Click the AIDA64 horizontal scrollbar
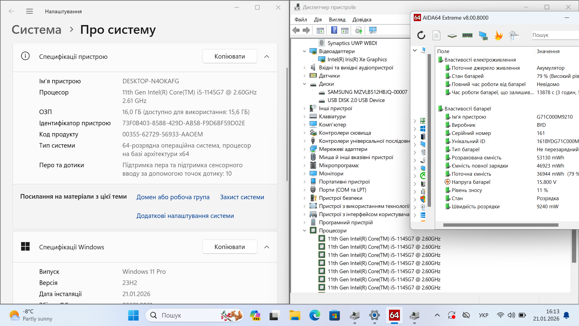Viewport: 579px width, 326px height. 501,225
